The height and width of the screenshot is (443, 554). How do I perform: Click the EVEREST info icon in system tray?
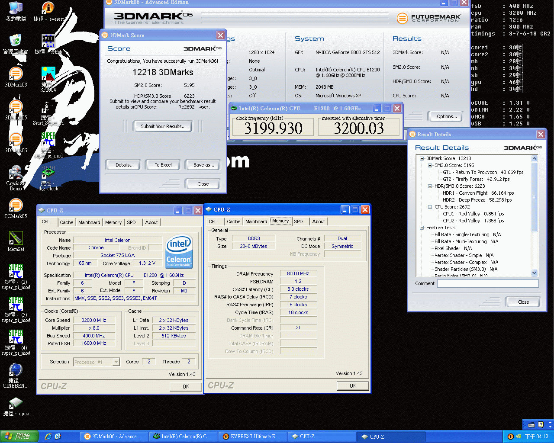(x=511, y=437)
